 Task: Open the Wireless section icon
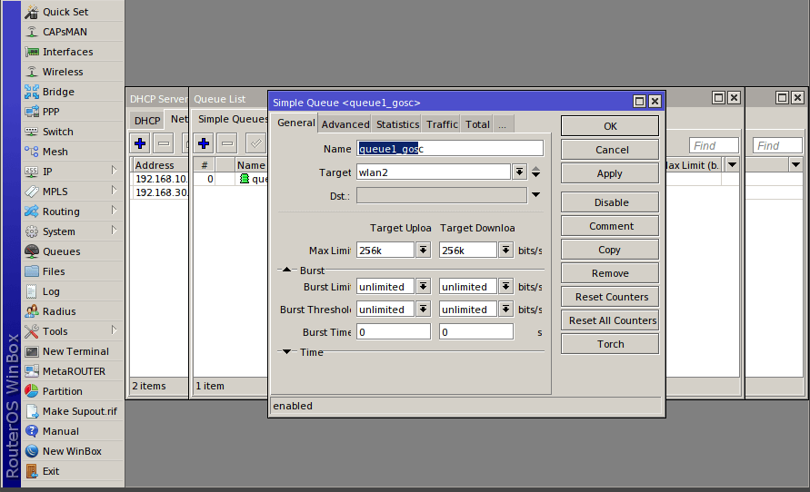point(32,72)
